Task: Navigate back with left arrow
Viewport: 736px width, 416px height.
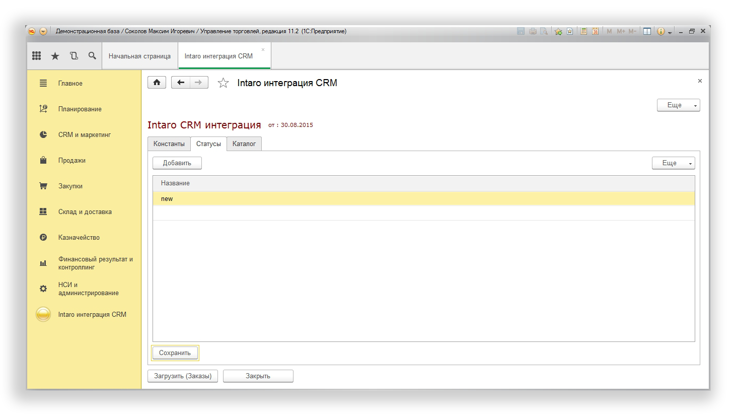Action: tap(181, 83)
